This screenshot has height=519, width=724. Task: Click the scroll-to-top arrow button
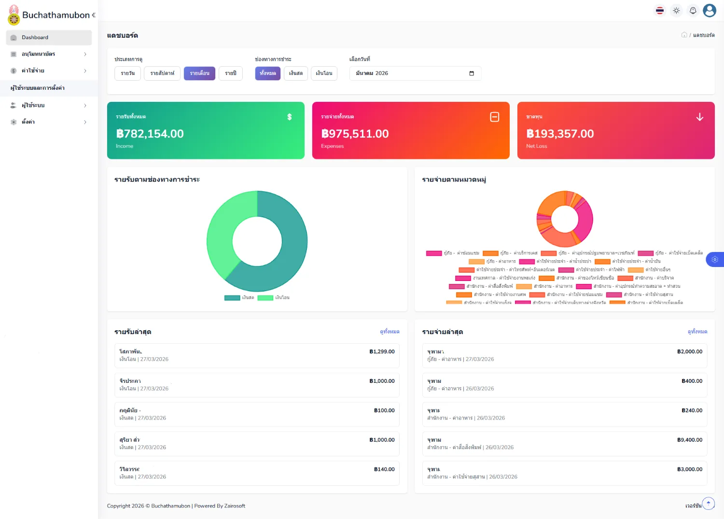(708, 504)
